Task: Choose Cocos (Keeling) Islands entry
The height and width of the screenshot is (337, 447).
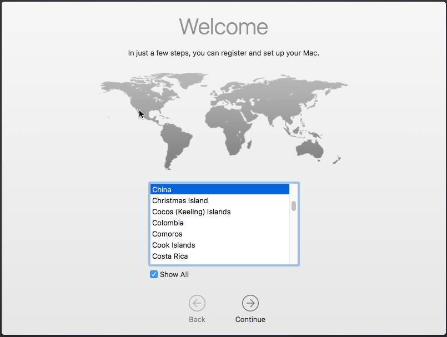Action: point(220,212)
